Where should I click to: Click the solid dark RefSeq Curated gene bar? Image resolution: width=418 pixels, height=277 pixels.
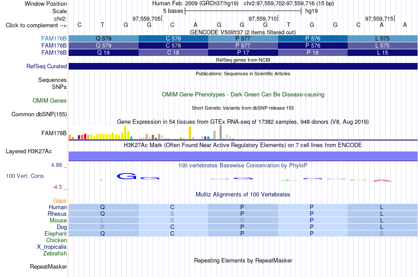(243, 66)
